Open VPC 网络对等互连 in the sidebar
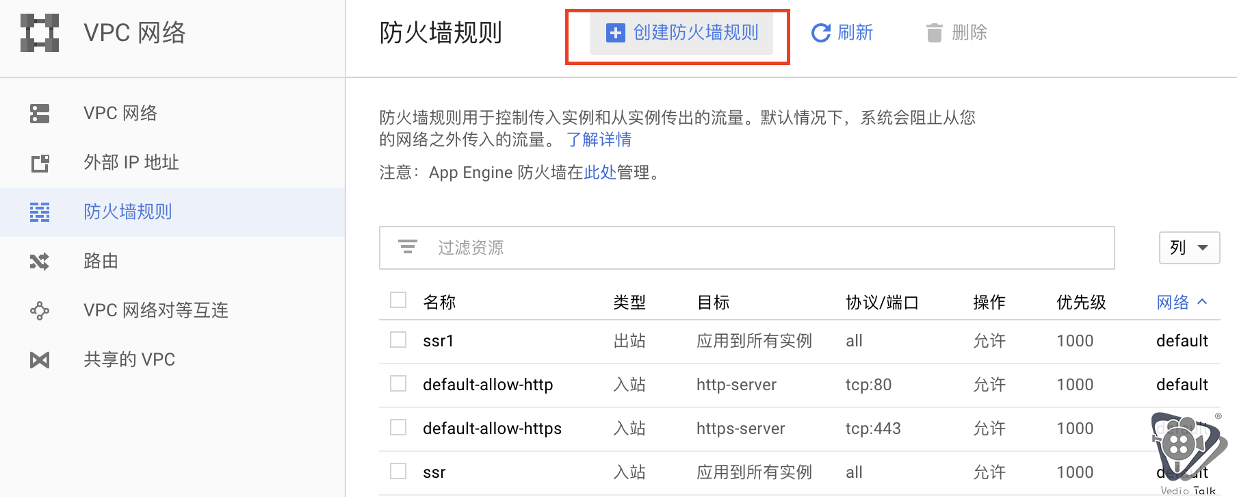Image resolution: width=1237 pixels, height=497 pixels. (x=172, y=311)
